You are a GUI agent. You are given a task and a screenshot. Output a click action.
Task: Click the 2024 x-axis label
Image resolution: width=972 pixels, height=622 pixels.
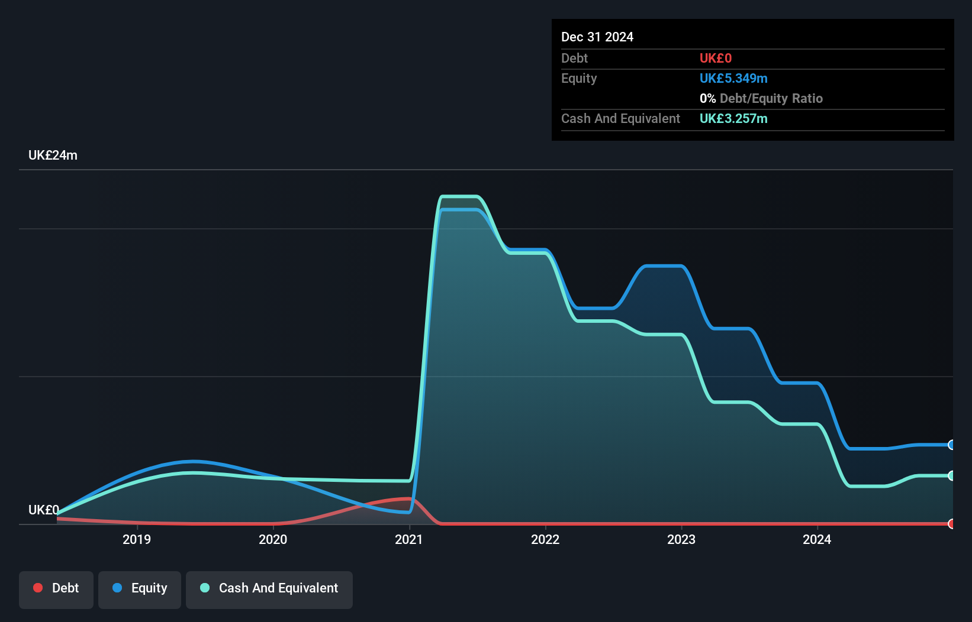pyautogui.click(x=817, y=539)
